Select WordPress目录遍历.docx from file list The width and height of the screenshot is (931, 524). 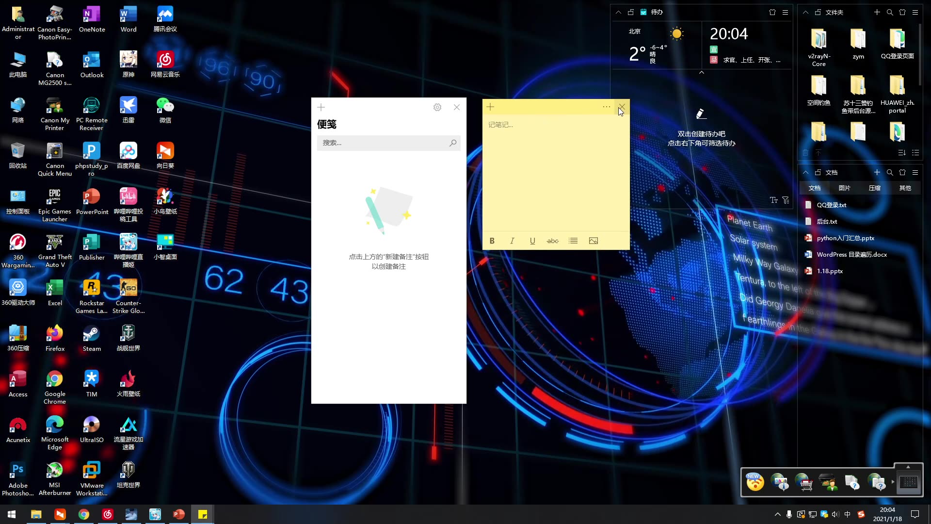click(x=851, y=254)
